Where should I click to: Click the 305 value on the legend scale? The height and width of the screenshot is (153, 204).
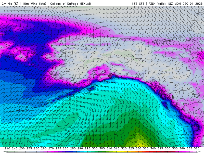(x=102, y=148)
